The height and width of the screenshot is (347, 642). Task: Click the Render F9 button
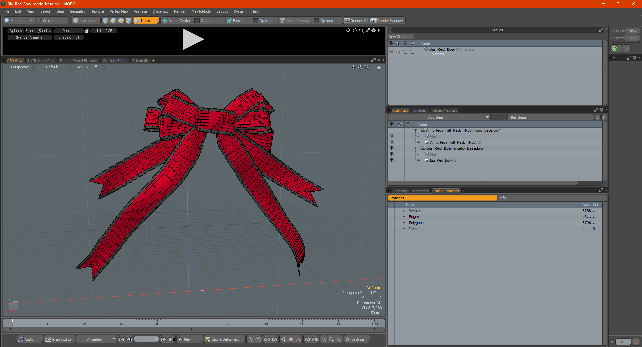356,21
